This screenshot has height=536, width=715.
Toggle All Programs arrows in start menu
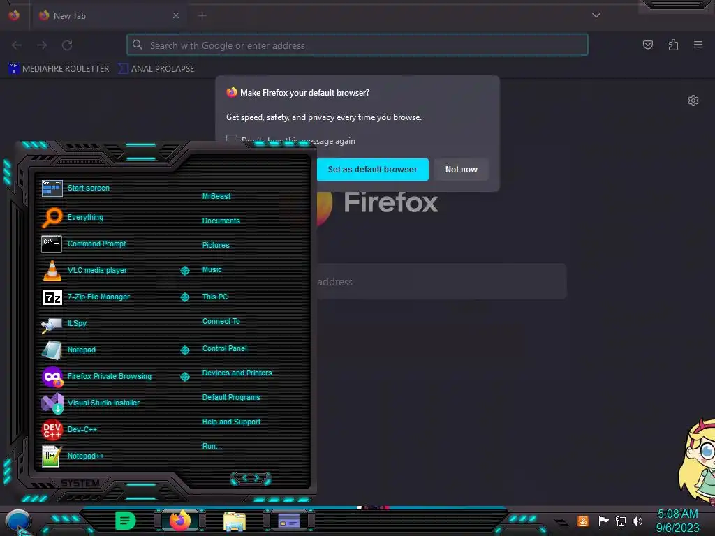pos(251,478)
